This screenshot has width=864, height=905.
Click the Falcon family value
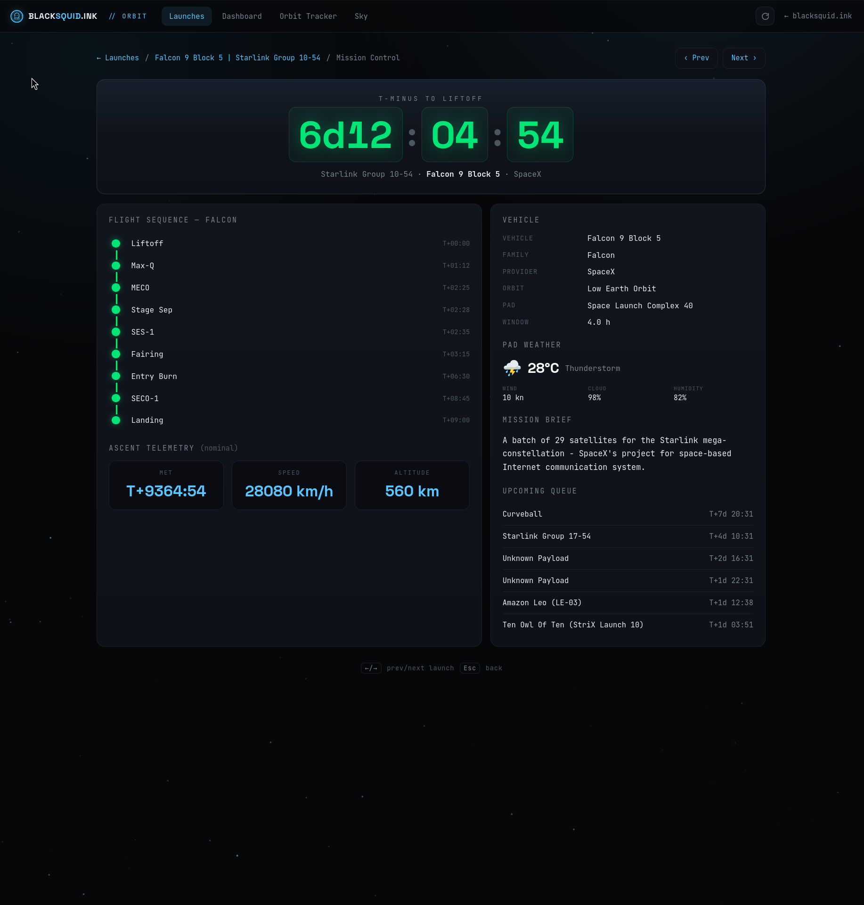coord(601,255)
